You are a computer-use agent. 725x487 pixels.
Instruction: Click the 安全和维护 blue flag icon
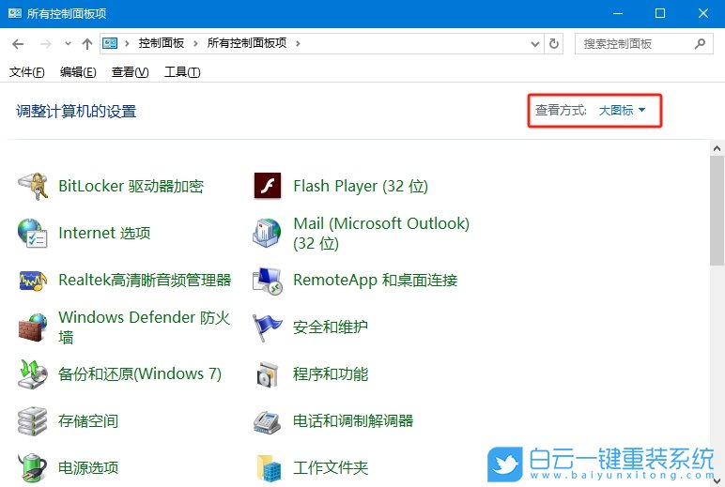[x=268, y=327]
